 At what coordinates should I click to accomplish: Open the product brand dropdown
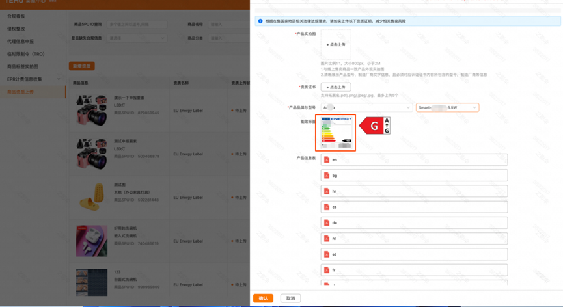pyautogui.click(x=366, y=107)
